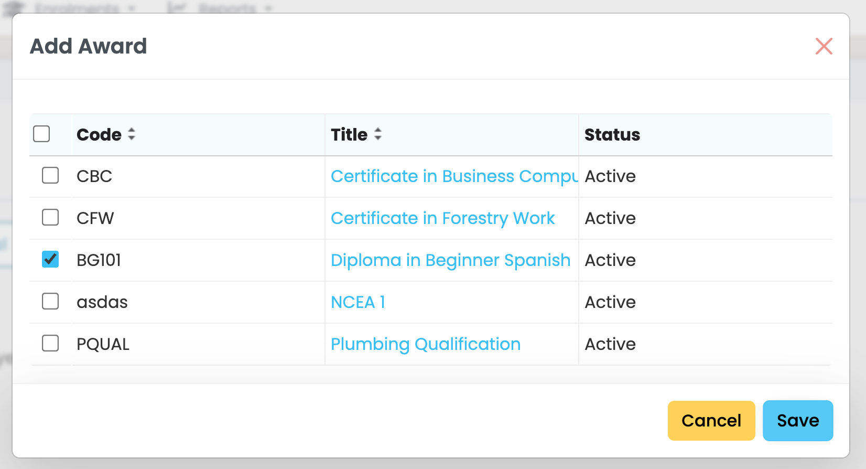Uncheck the BG101 award checkbox
The height and width of the screenshot is (469, 866).
click(50, 259)
